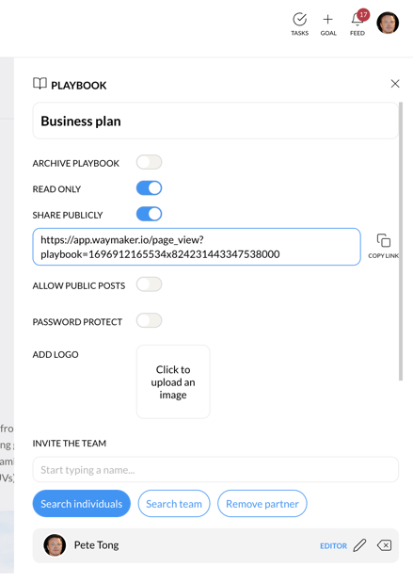Remove Pete Tong with delete icon

(384, 545)
